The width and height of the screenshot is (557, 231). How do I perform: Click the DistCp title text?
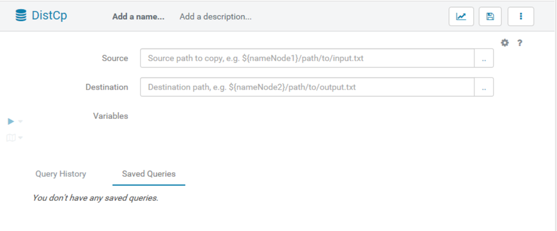pyautogui.click(x=50, y=16)
